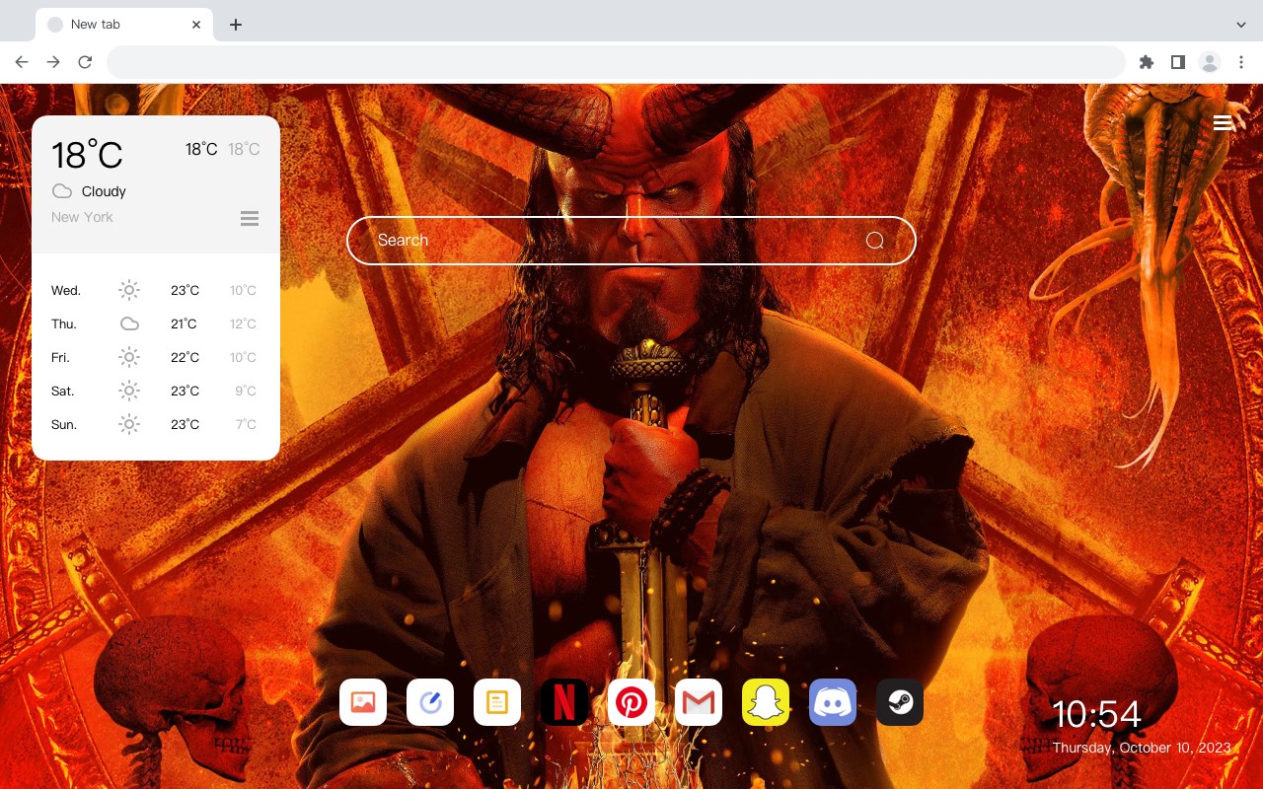Go back with the back arrow
The width and height of the screenshot is (1263, 789).
(x=22, y=62)
